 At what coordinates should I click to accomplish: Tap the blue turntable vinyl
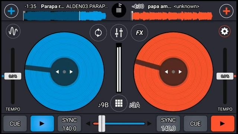(64, 72)
